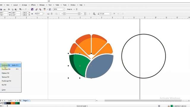Screen dimensions: 190x107
Task: Click the horizontal scrollbar thumb
Action: click(x=143, y=100)
